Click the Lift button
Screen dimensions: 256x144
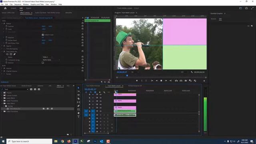[x=176, y=81]
